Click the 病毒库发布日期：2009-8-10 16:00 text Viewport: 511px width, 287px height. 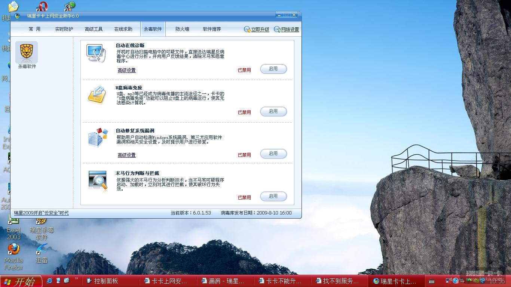pyautogui.click(x=256, y=213)
